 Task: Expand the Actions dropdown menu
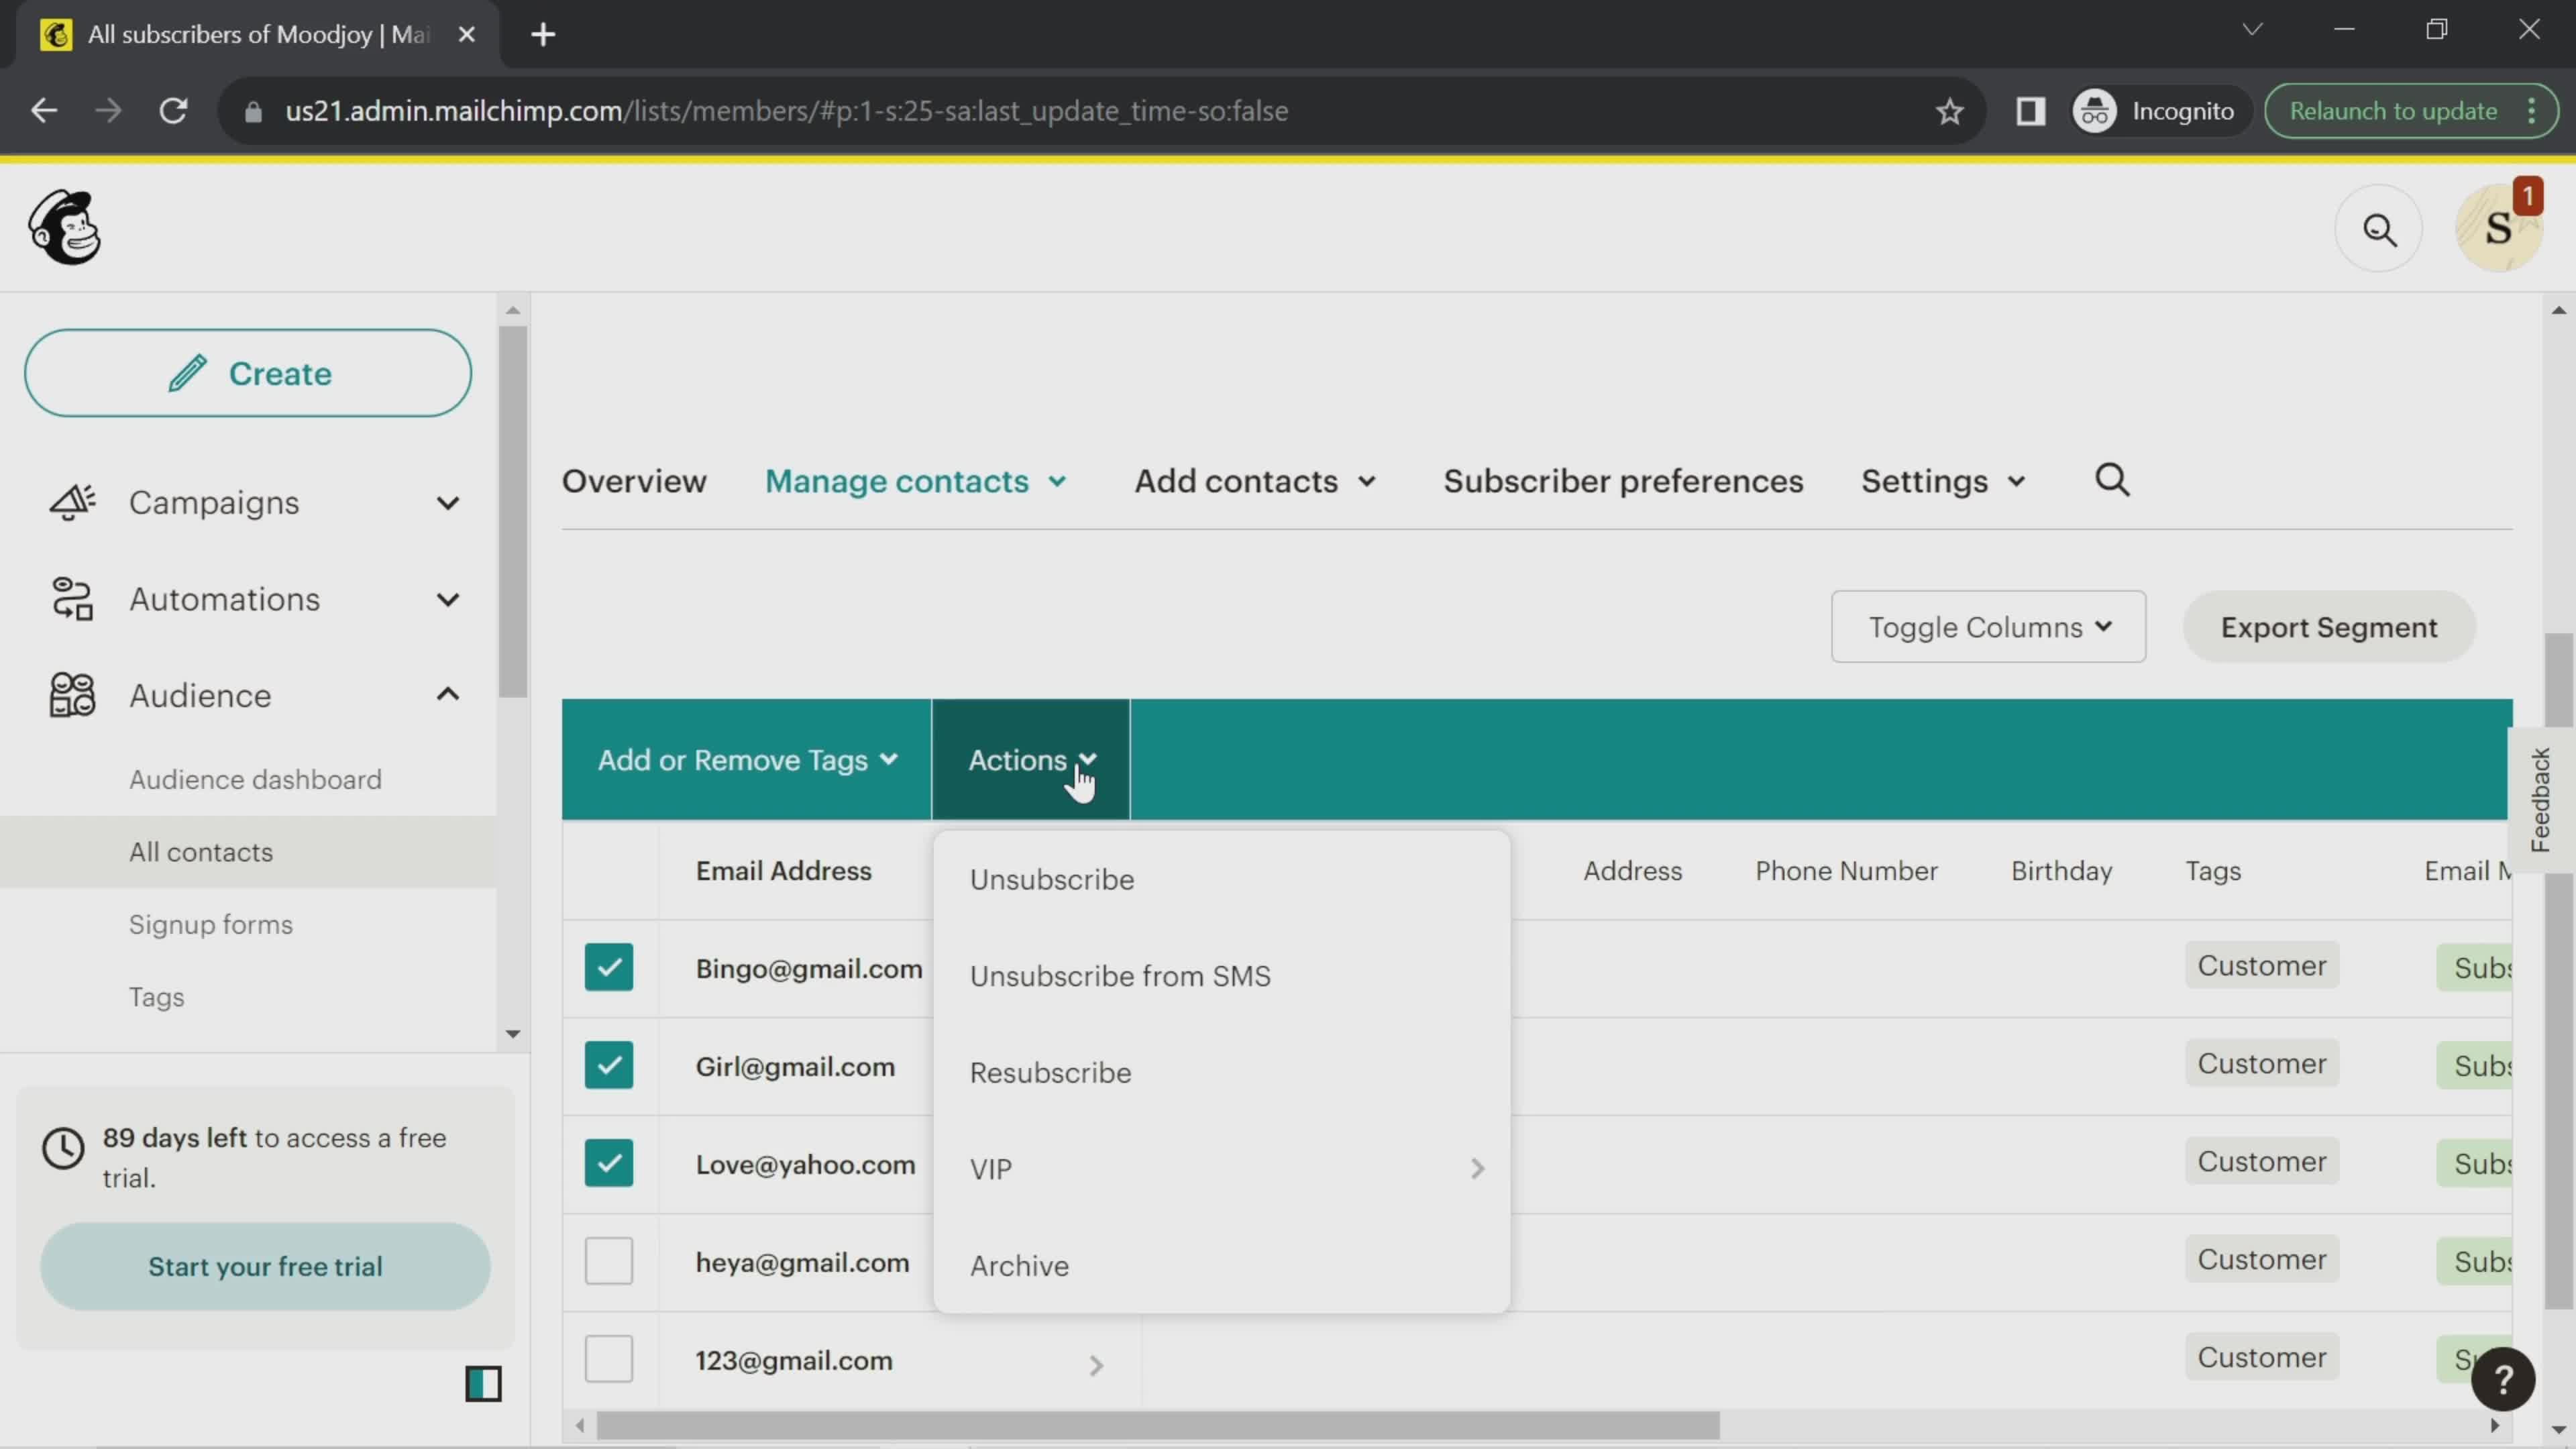tap(1032, 759)
